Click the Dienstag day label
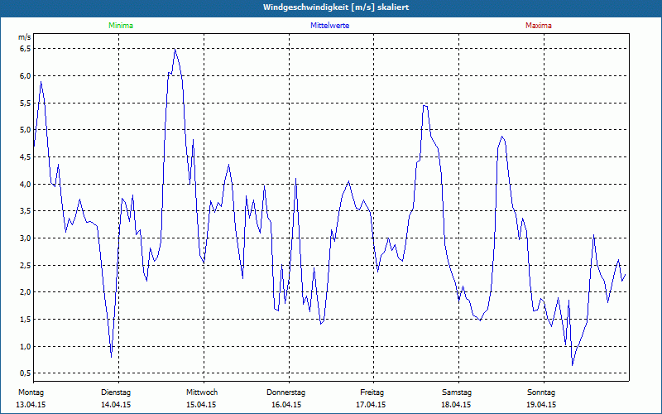This screenshot has height=414, width=662. pos(116,392)
